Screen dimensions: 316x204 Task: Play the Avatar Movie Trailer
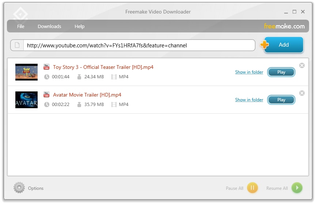point(281,100)
